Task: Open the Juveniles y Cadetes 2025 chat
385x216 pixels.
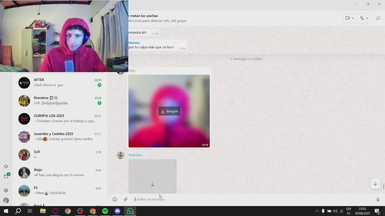Action: pyautogui.click(x=60, y=136)
